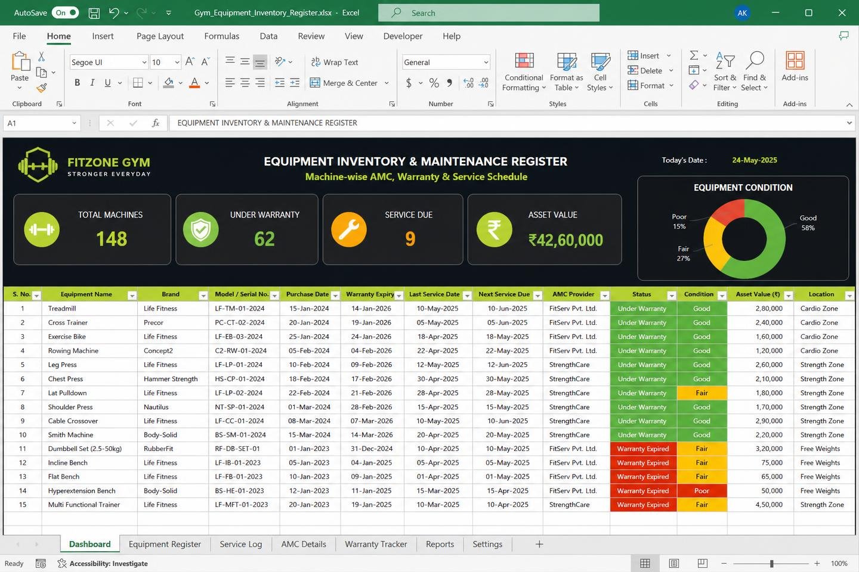Select Normal view icon in status bar
This screenshot has height=572, width=859.
coord(645,563)
